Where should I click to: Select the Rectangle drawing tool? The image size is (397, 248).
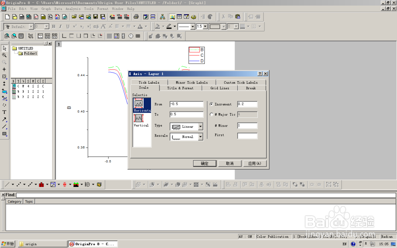pos(4,134)
